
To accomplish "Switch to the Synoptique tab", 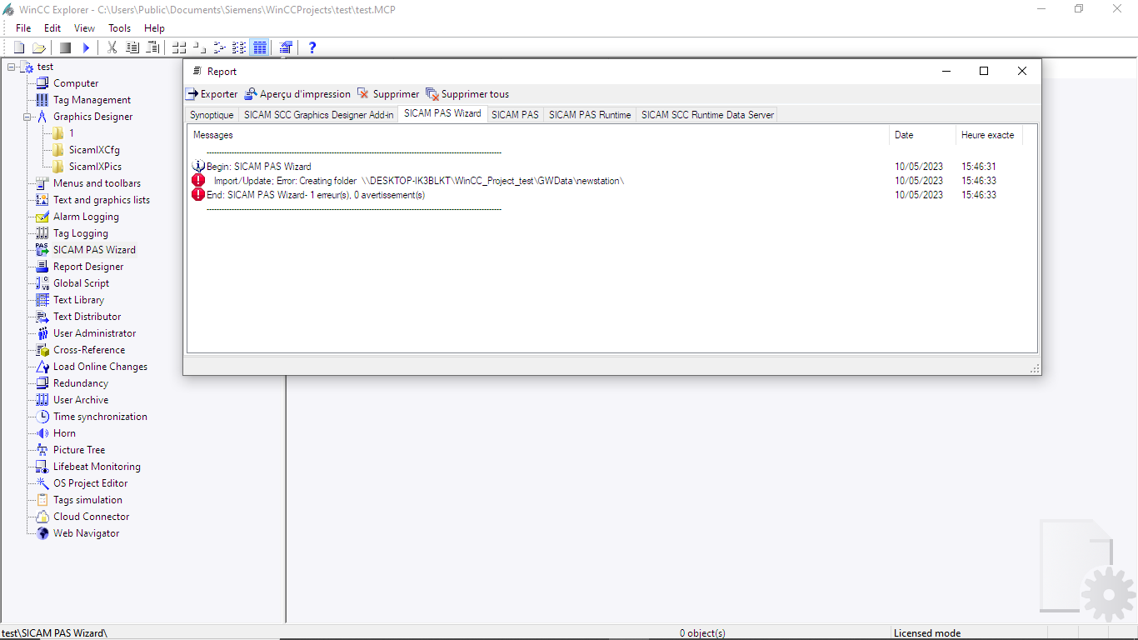I will (212, 115).
